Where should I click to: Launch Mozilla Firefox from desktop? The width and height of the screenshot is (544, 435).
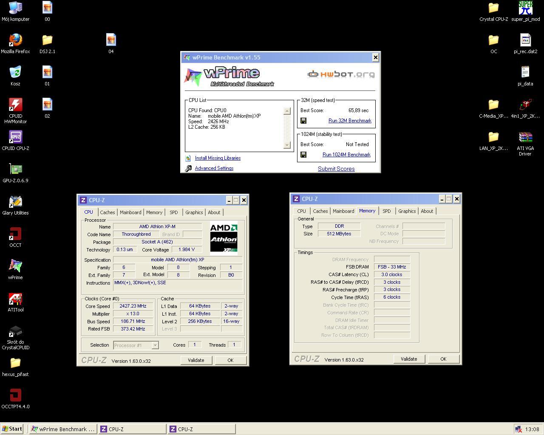[x=15, y=43]
